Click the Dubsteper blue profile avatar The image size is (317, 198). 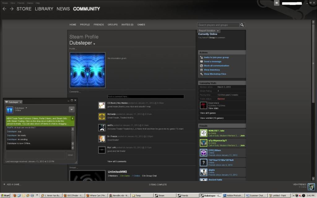pos(88,70)
